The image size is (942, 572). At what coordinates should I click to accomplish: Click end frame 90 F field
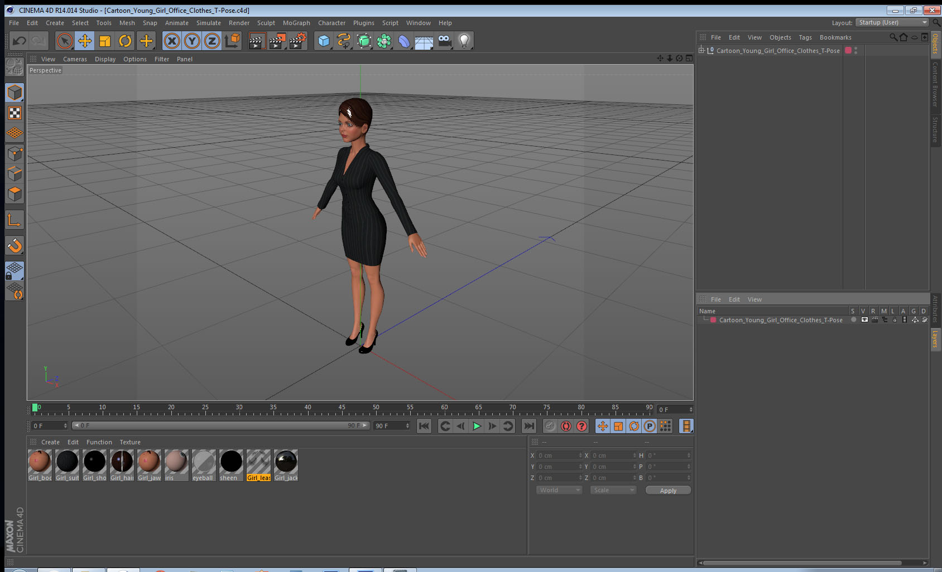[392, 425]
